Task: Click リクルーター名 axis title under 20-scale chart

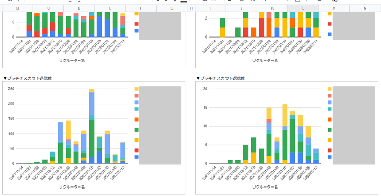Action: pos(265,187)
